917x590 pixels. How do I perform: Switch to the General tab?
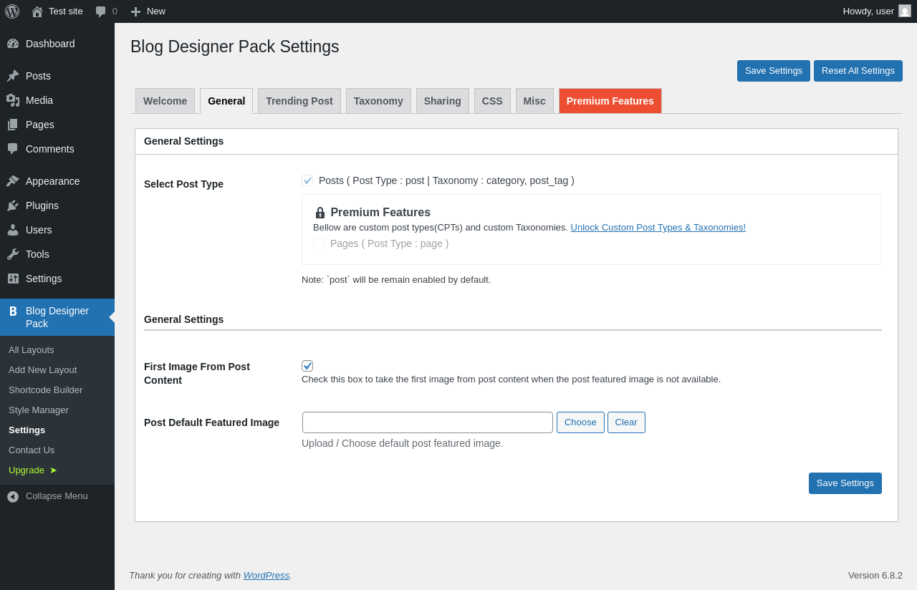[226, 101]
